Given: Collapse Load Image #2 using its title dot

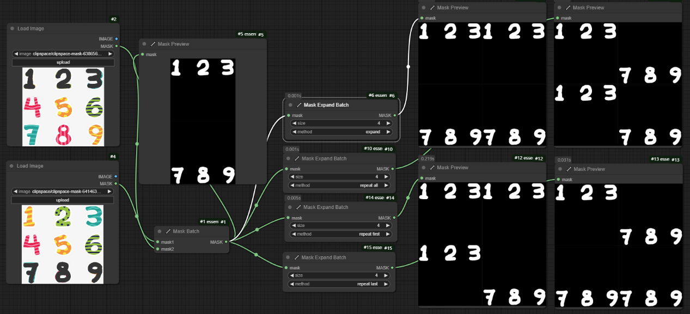Looking at the screenshot, I should coord(12,28).
